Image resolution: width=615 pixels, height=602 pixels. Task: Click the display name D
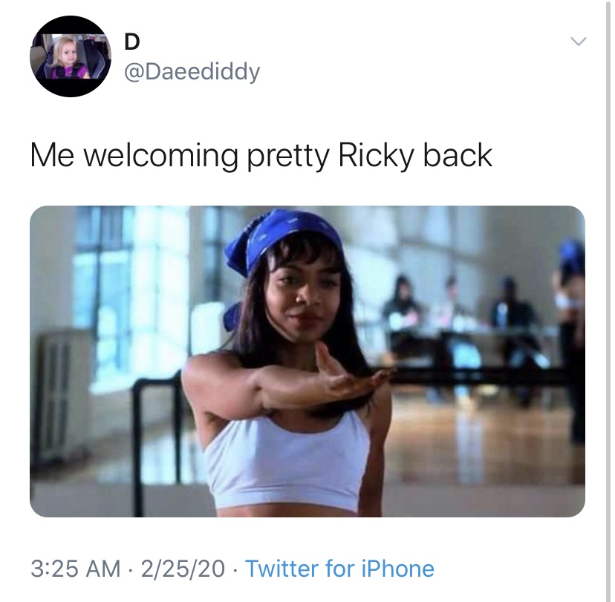point(131,42)
